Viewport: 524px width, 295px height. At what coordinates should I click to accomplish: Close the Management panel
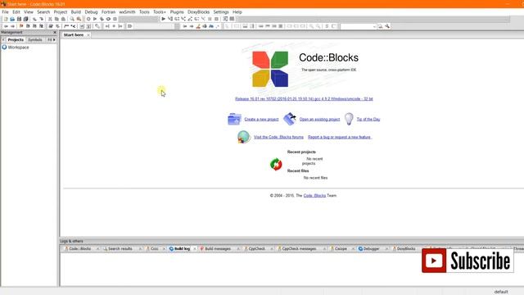tap(55, 32)
